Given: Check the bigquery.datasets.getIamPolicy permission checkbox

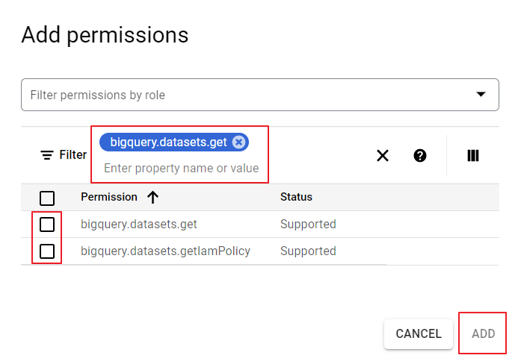Looking at the screenshot, I should click(x=47, y=251).
